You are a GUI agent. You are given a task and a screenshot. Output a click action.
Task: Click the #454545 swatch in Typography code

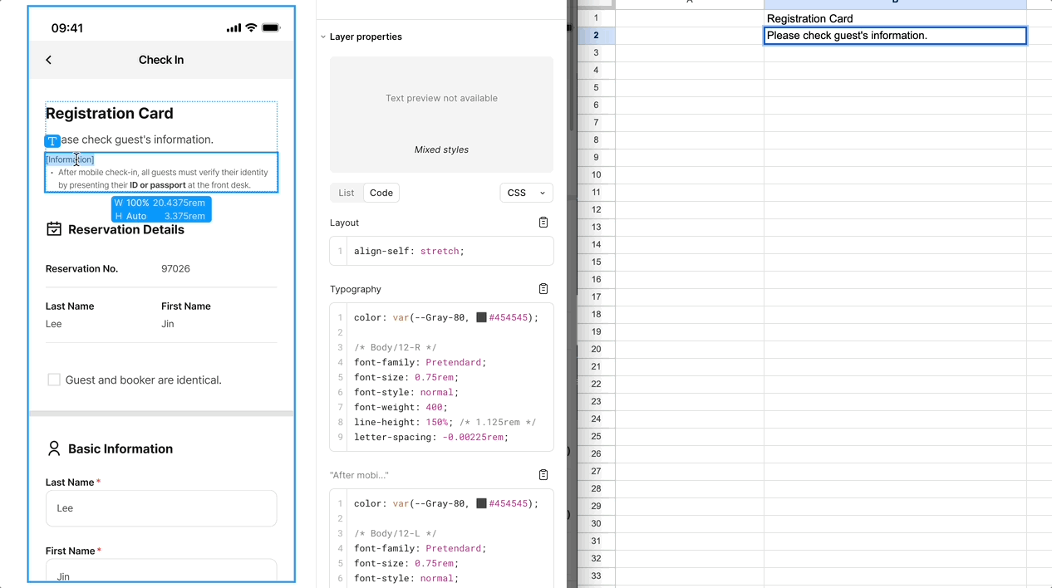click(x=481, y=317)
